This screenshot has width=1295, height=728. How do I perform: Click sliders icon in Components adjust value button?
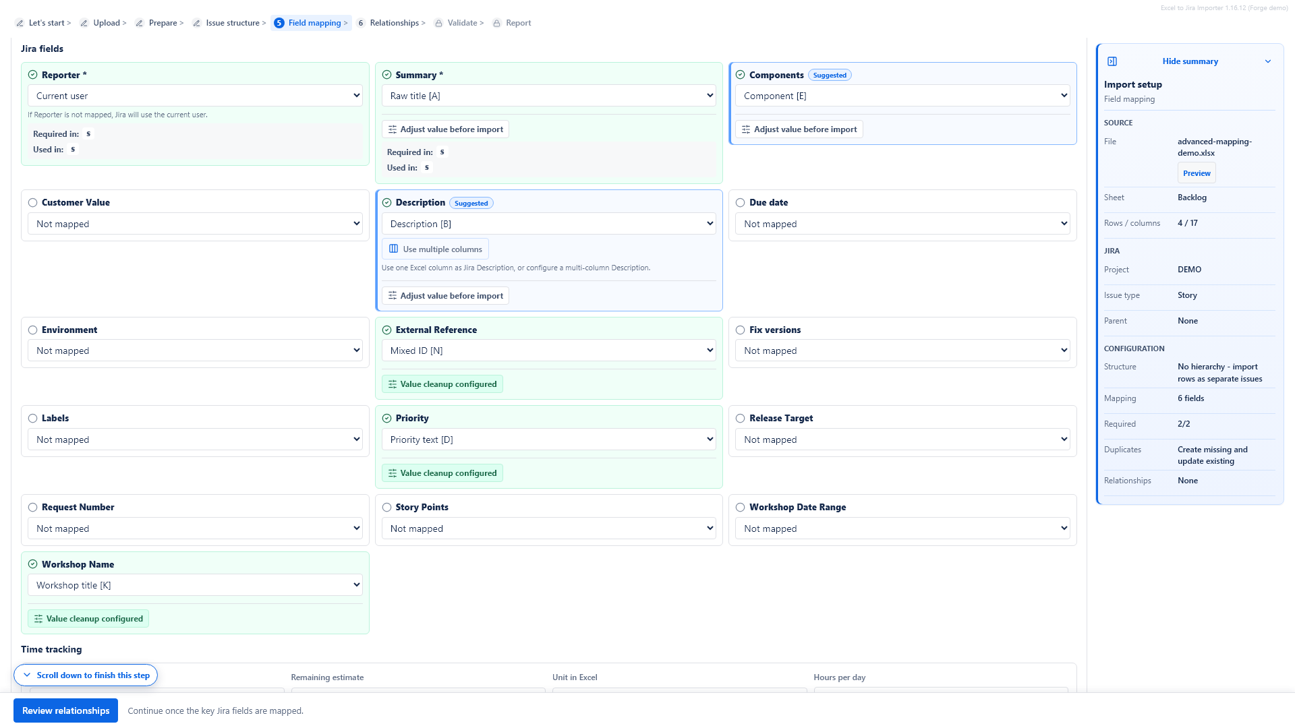pos(746,129)
